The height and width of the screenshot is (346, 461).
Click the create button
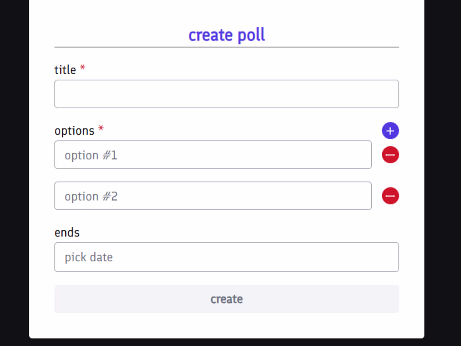(x=227, y=299)
